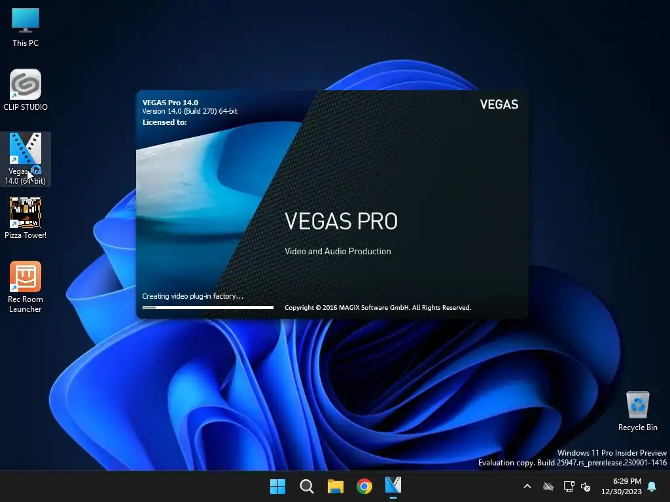670x502 pixels.
Task: Open the notification bell icon
Action: [x=652, y=486]
